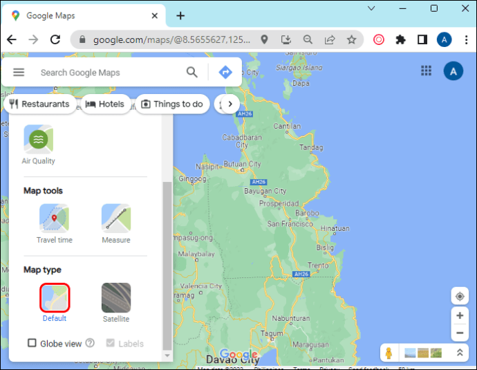Image resolution: width=477 pixels, height=370 pixels.
Task: Click the Valencia City map label
Action: (200, 286)
